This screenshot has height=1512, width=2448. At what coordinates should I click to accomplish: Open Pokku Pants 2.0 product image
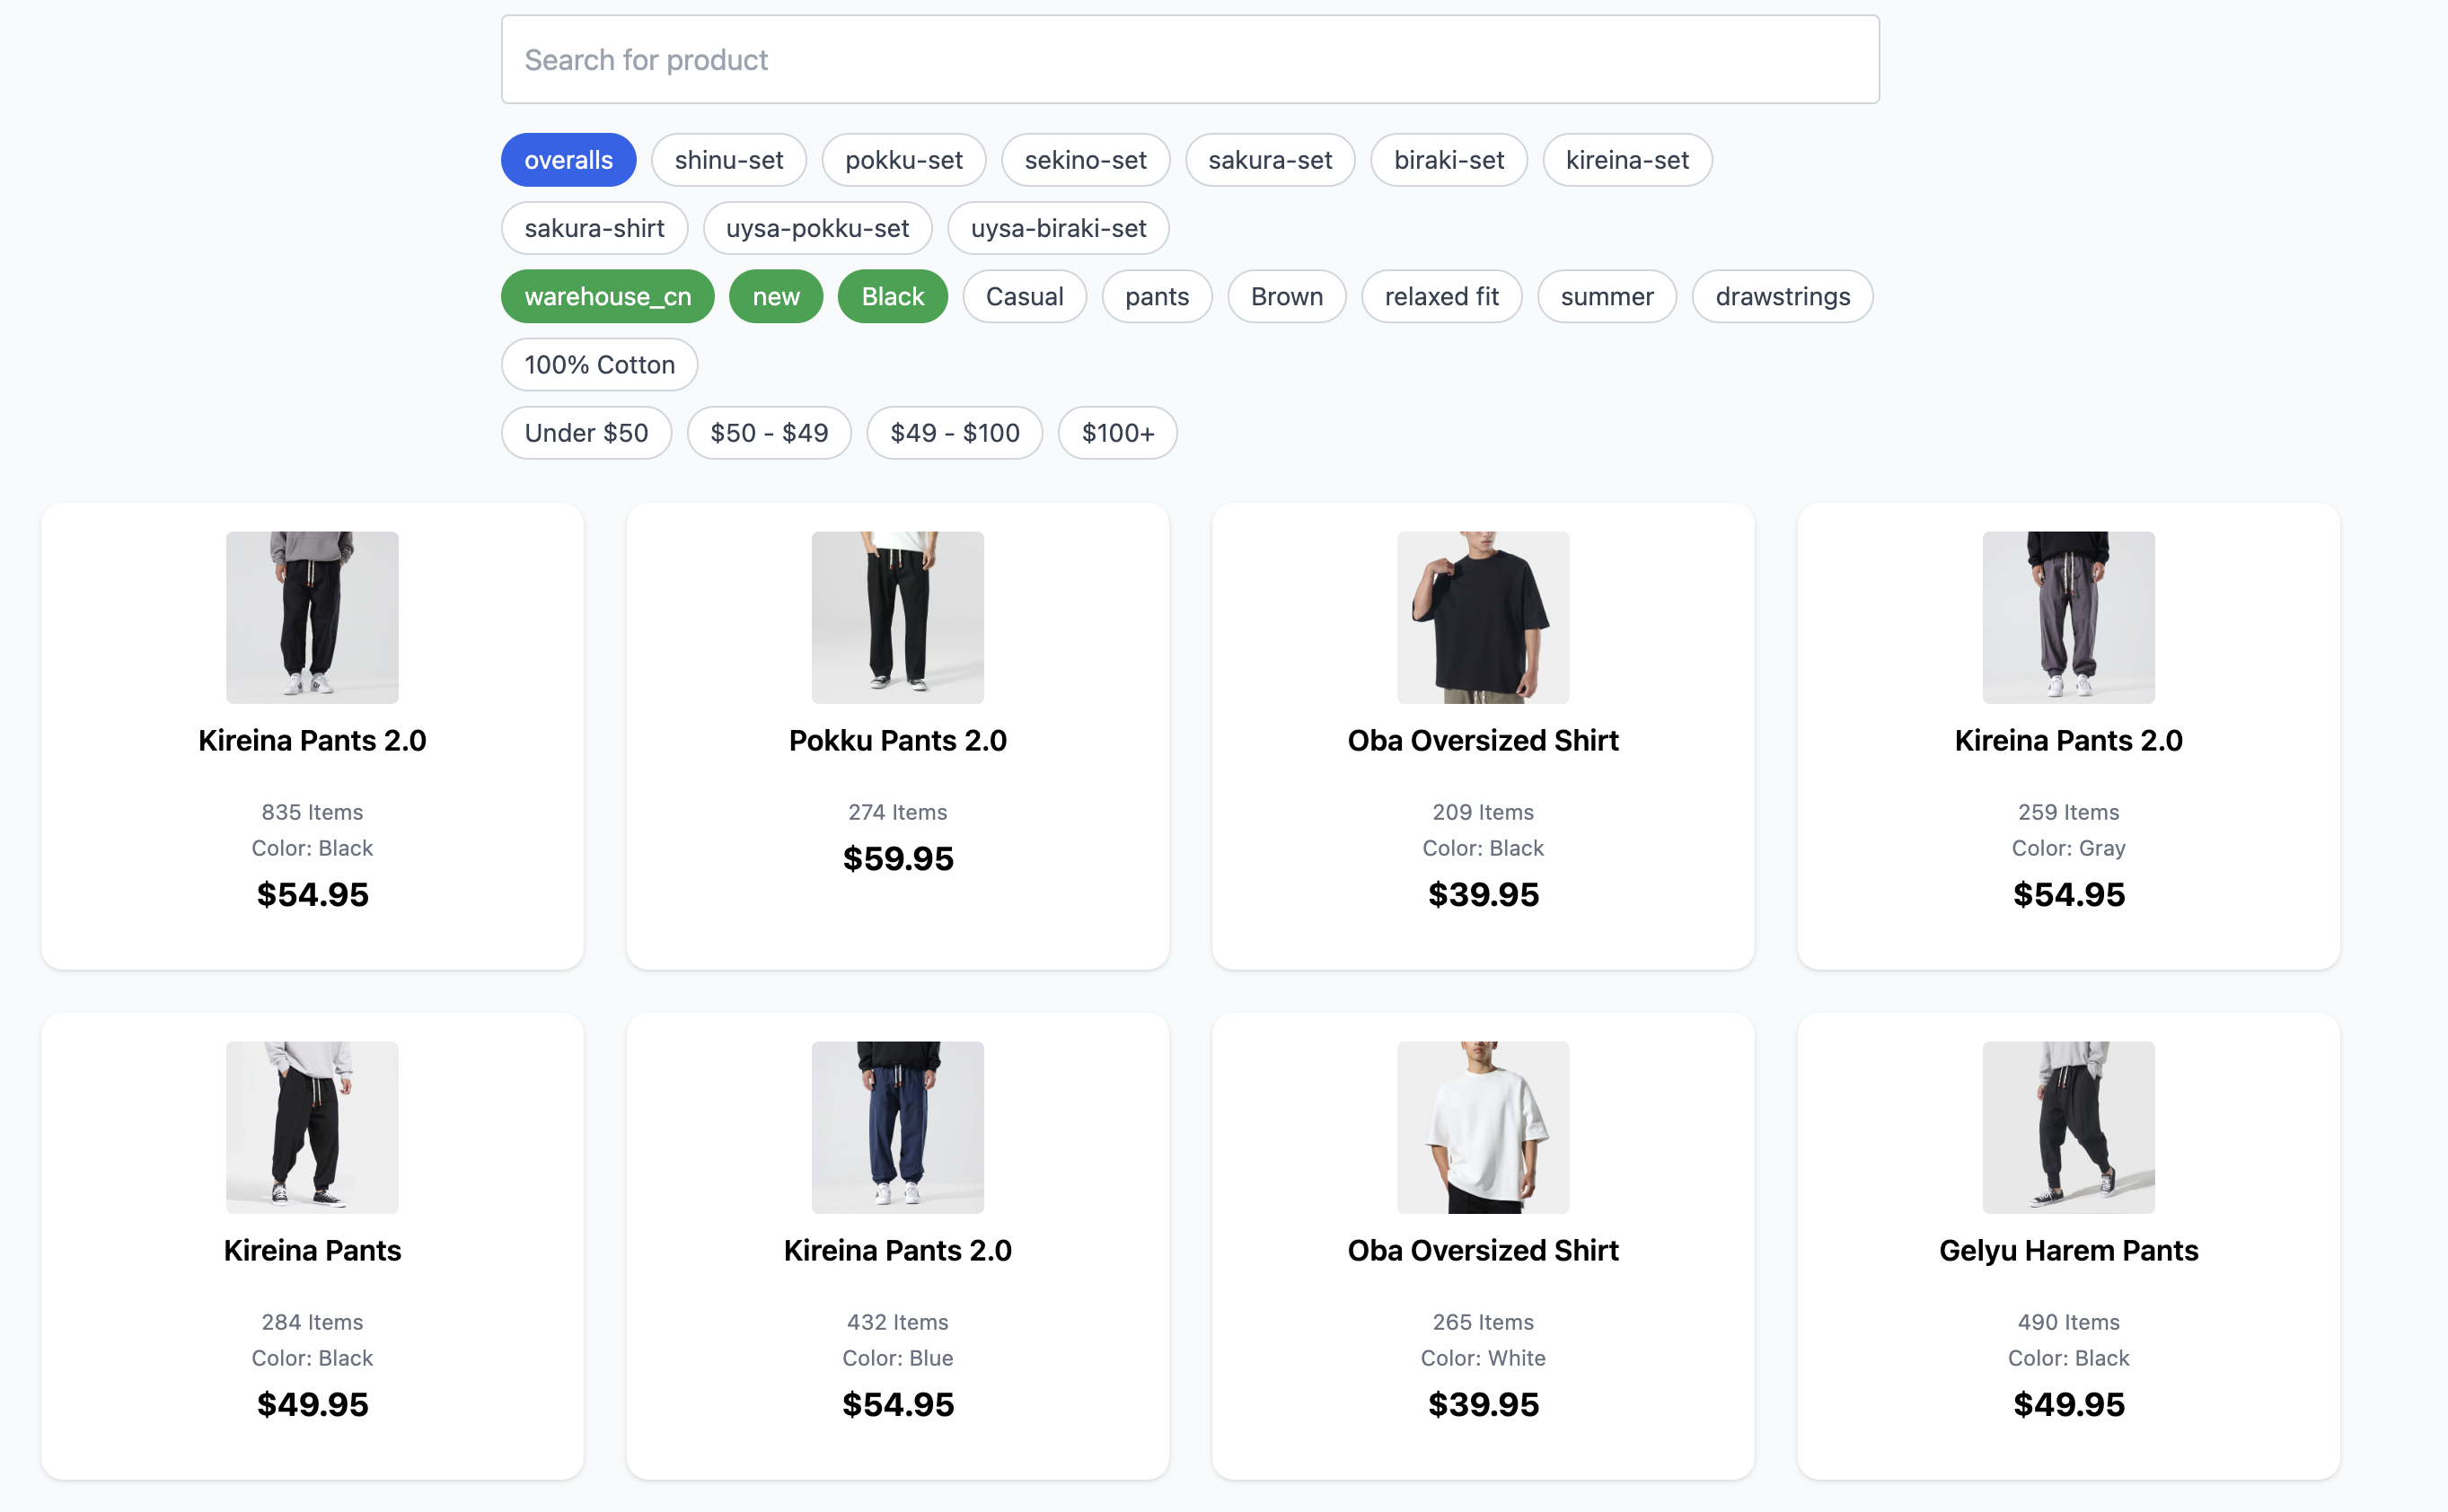coord(898,617)
